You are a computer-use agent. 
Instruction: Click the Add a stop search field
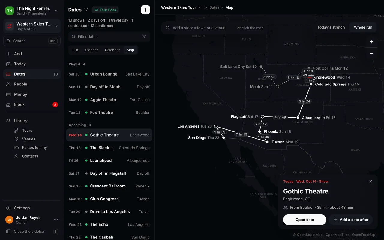pyautogui.click(x=213, y=28)
